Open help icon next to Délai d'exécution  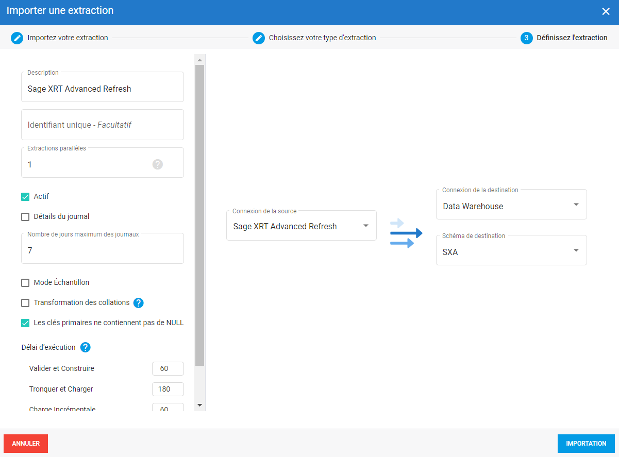pyautogui.click(x=86, y=347)
